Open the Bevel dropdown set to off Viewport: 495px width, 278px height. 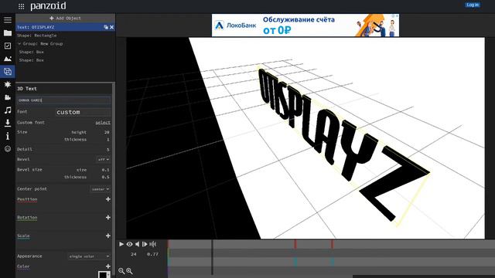click(x=103, y=160)
